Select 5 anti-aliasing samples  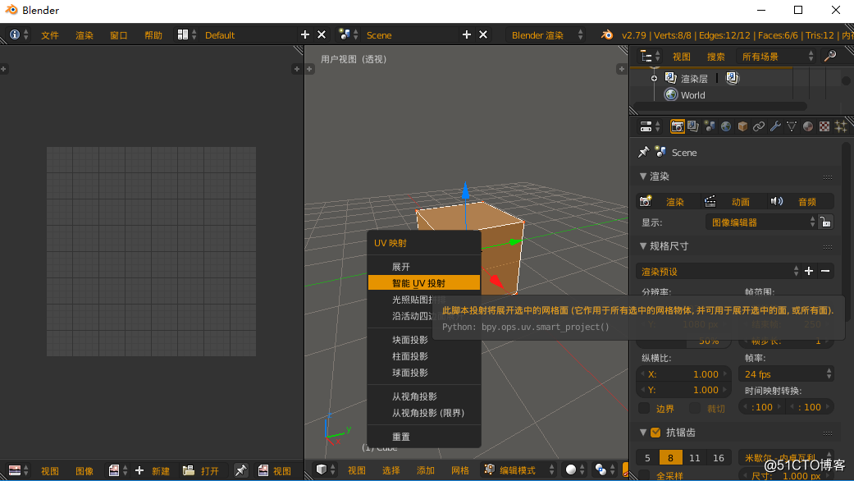(x=647, y=457)
